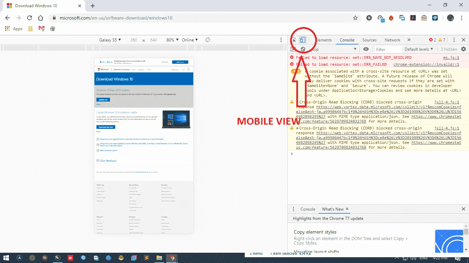Open DevTools three-dot customize menu

(x=454, y=40)
